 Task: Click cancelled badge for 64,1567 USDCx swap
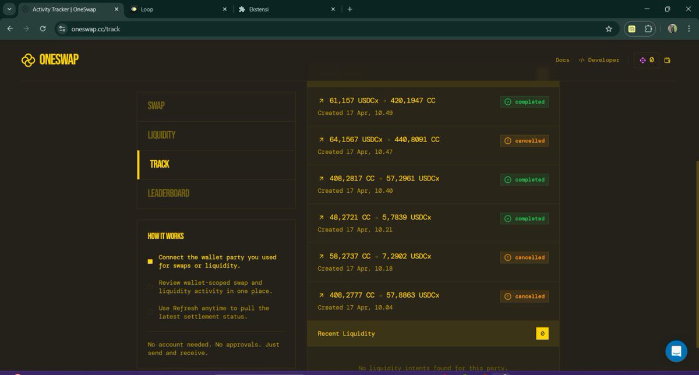pyautogui.click(x=524, y=141)
